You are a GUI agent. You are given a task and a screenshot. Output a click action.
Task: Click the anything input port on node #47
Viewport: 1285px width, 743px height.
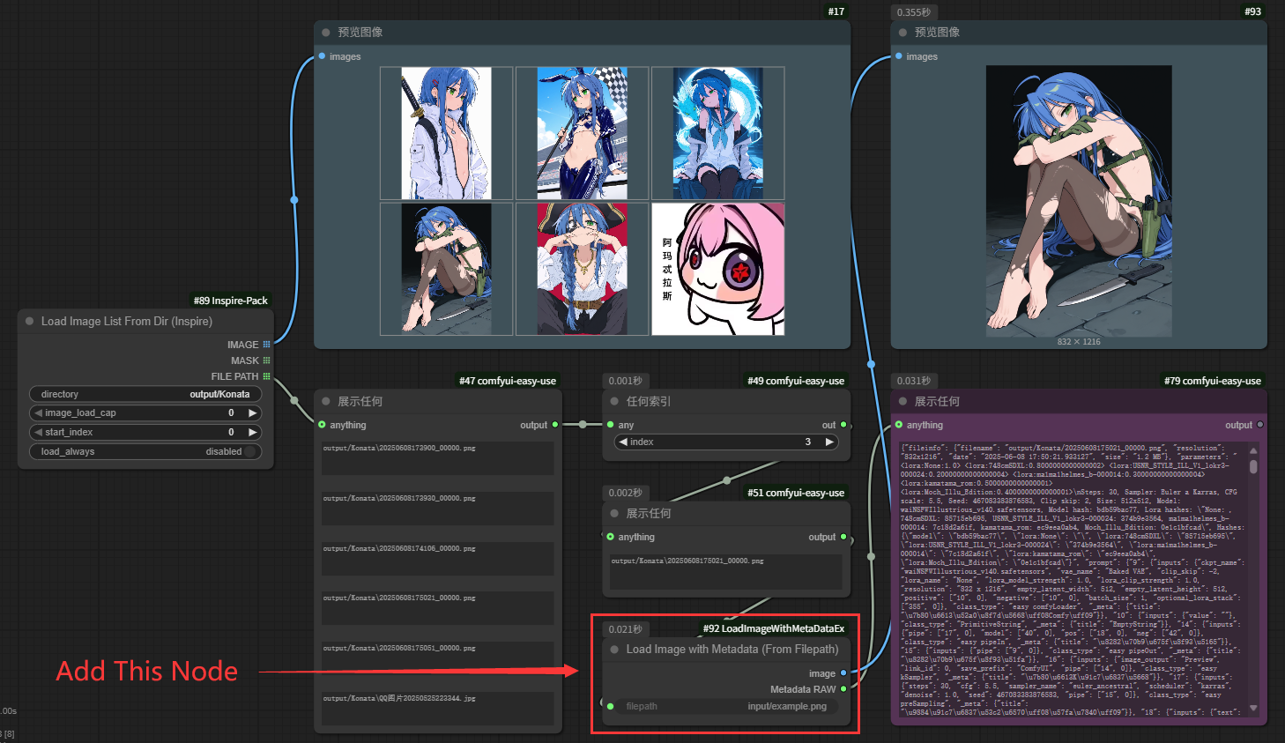pos(323,425)
